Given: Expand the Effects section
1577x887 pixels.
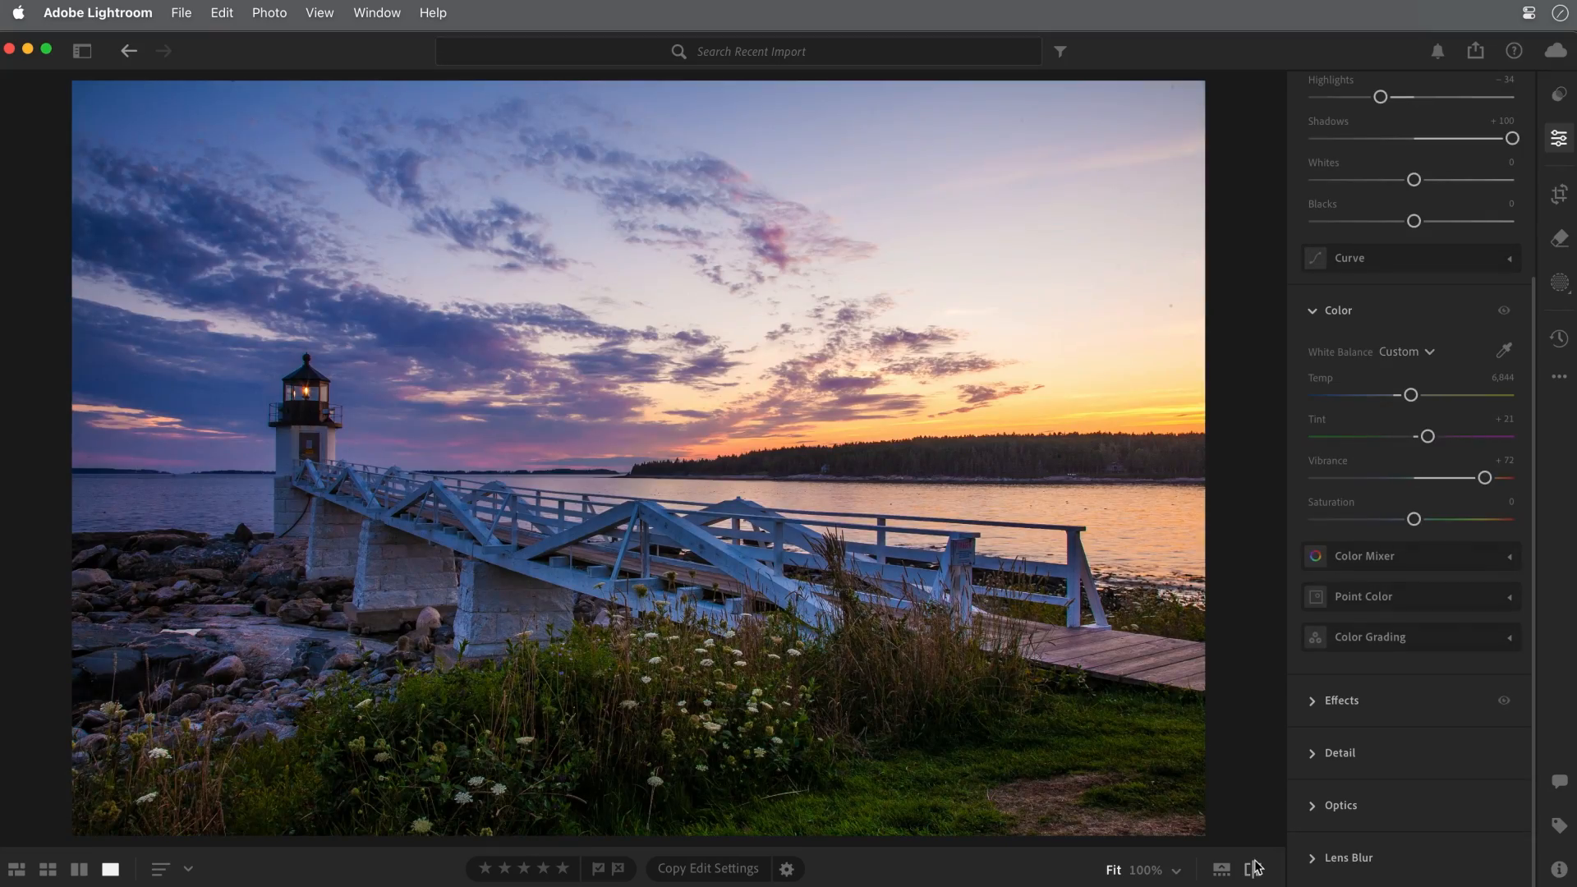Looking at the screenshot, I should (1312, 701).
